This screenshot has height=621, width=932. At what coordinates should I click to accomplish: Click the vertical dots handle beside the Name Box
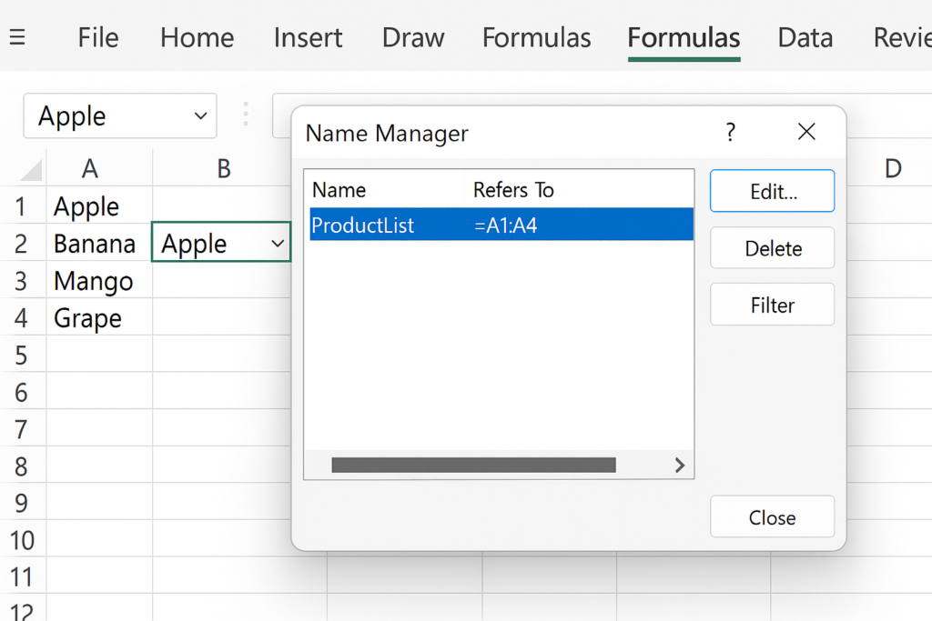[245, 115]
